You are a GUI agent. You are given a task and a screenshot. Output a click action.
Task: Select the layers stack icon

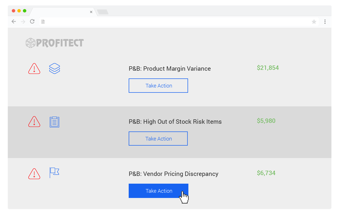pyautogui.click(x=55, y=68)
